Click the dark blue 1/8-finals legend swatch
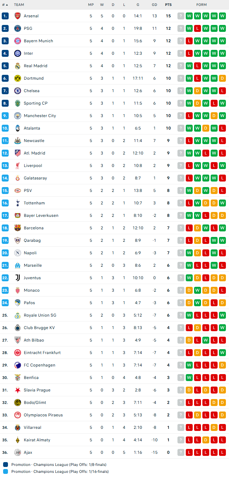 (x=5, y=465)
